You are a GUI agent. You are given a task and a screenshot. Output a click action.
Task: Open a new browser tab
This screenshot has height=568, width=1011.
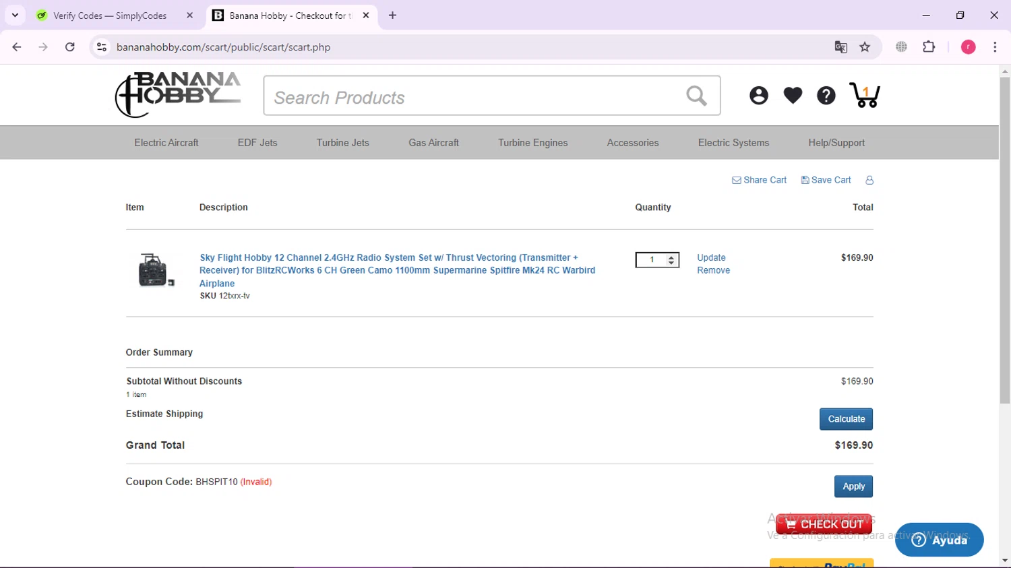(393, 15)
